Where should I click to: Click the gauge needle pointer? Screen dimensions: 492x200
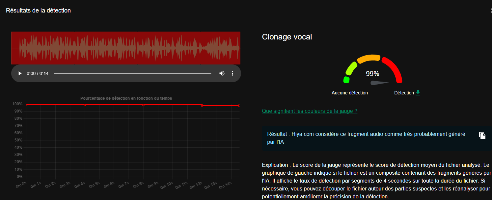[379, 83]
